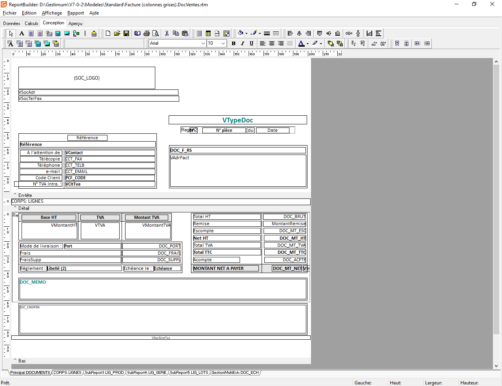502x386 pixels.
Task: Open the fill color dropdown arrow
Action: [246, 33]
